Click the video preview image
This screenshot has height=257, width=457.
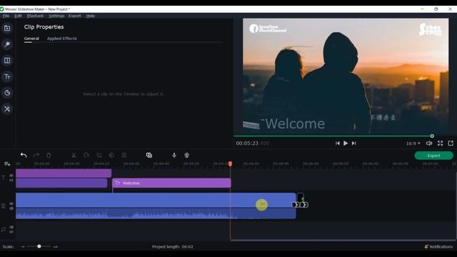(x=346, y=76)
